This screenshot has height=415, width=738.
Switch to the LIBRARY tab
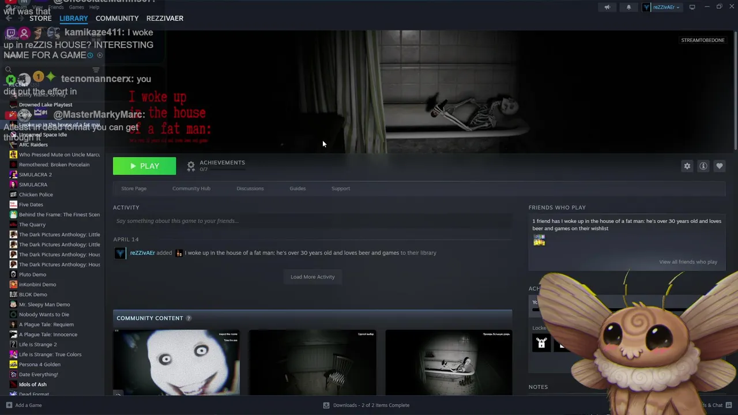[x=74, y=18]
